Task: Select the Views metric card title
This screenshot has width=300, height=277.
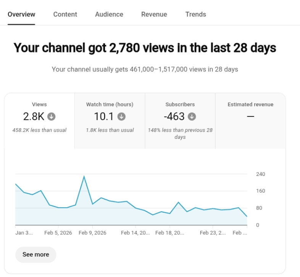Action: pos(39,104)
